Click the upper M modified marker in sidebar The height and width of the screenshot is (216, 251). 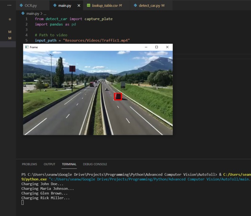tap(10, 32)
